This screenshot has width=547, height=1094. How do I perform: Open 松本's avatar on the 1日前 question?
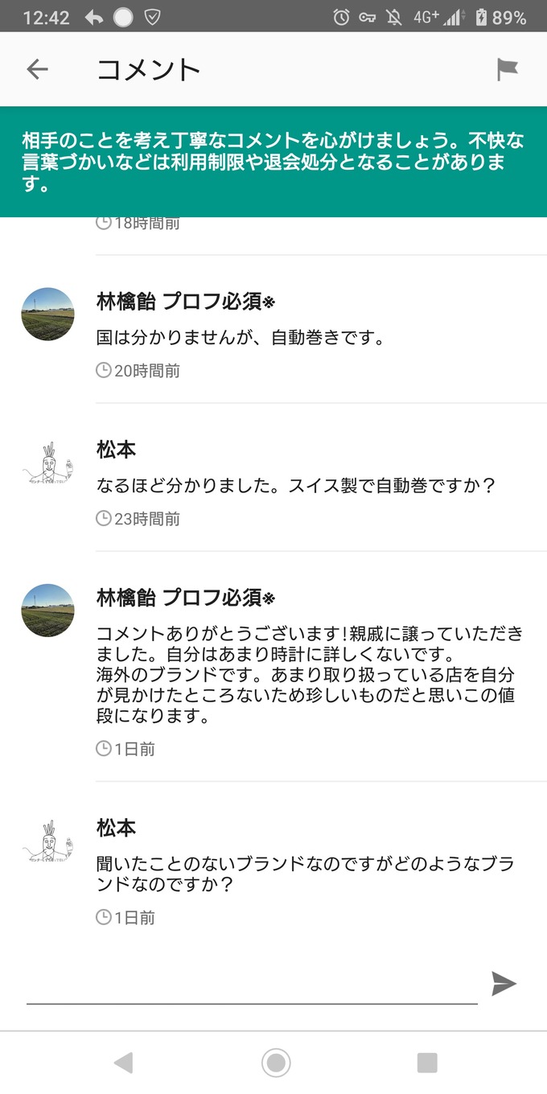click(x=47, y=841)
